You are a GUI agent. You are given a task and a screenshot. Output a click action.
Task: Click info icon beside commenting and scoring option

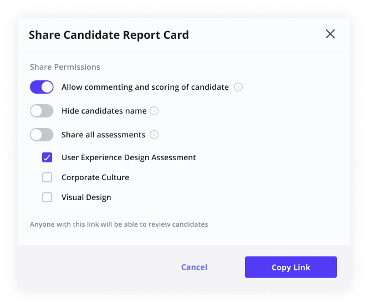coord(238,87)
